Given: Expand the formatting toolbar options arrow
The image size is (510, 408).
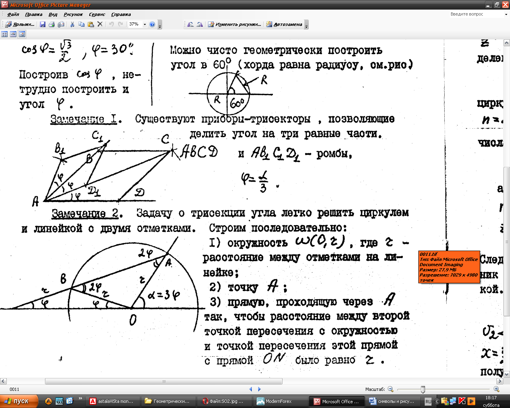Looking at the screenshot, I should 306,25.
